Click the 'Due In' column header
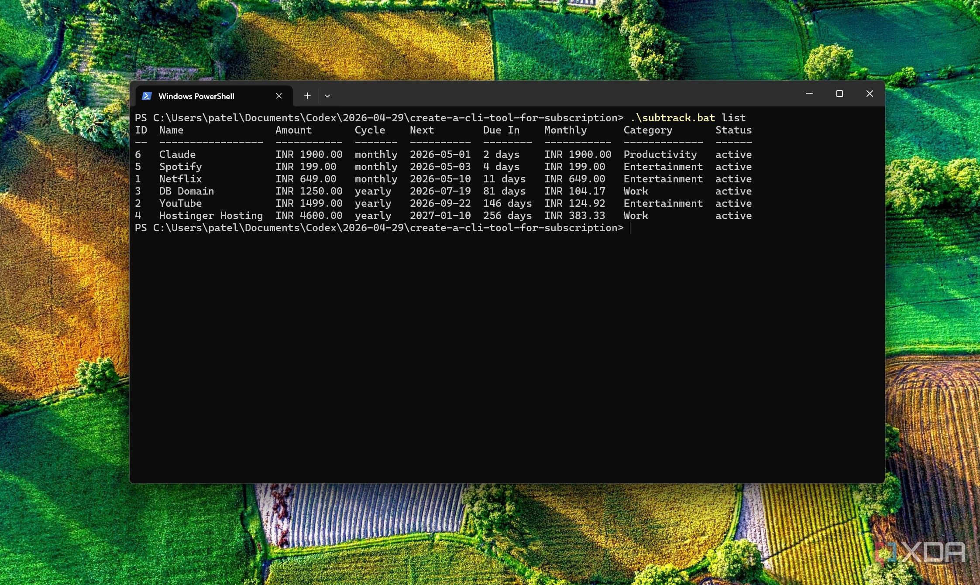Screen dimensions: 980x585 coord(501,130)
